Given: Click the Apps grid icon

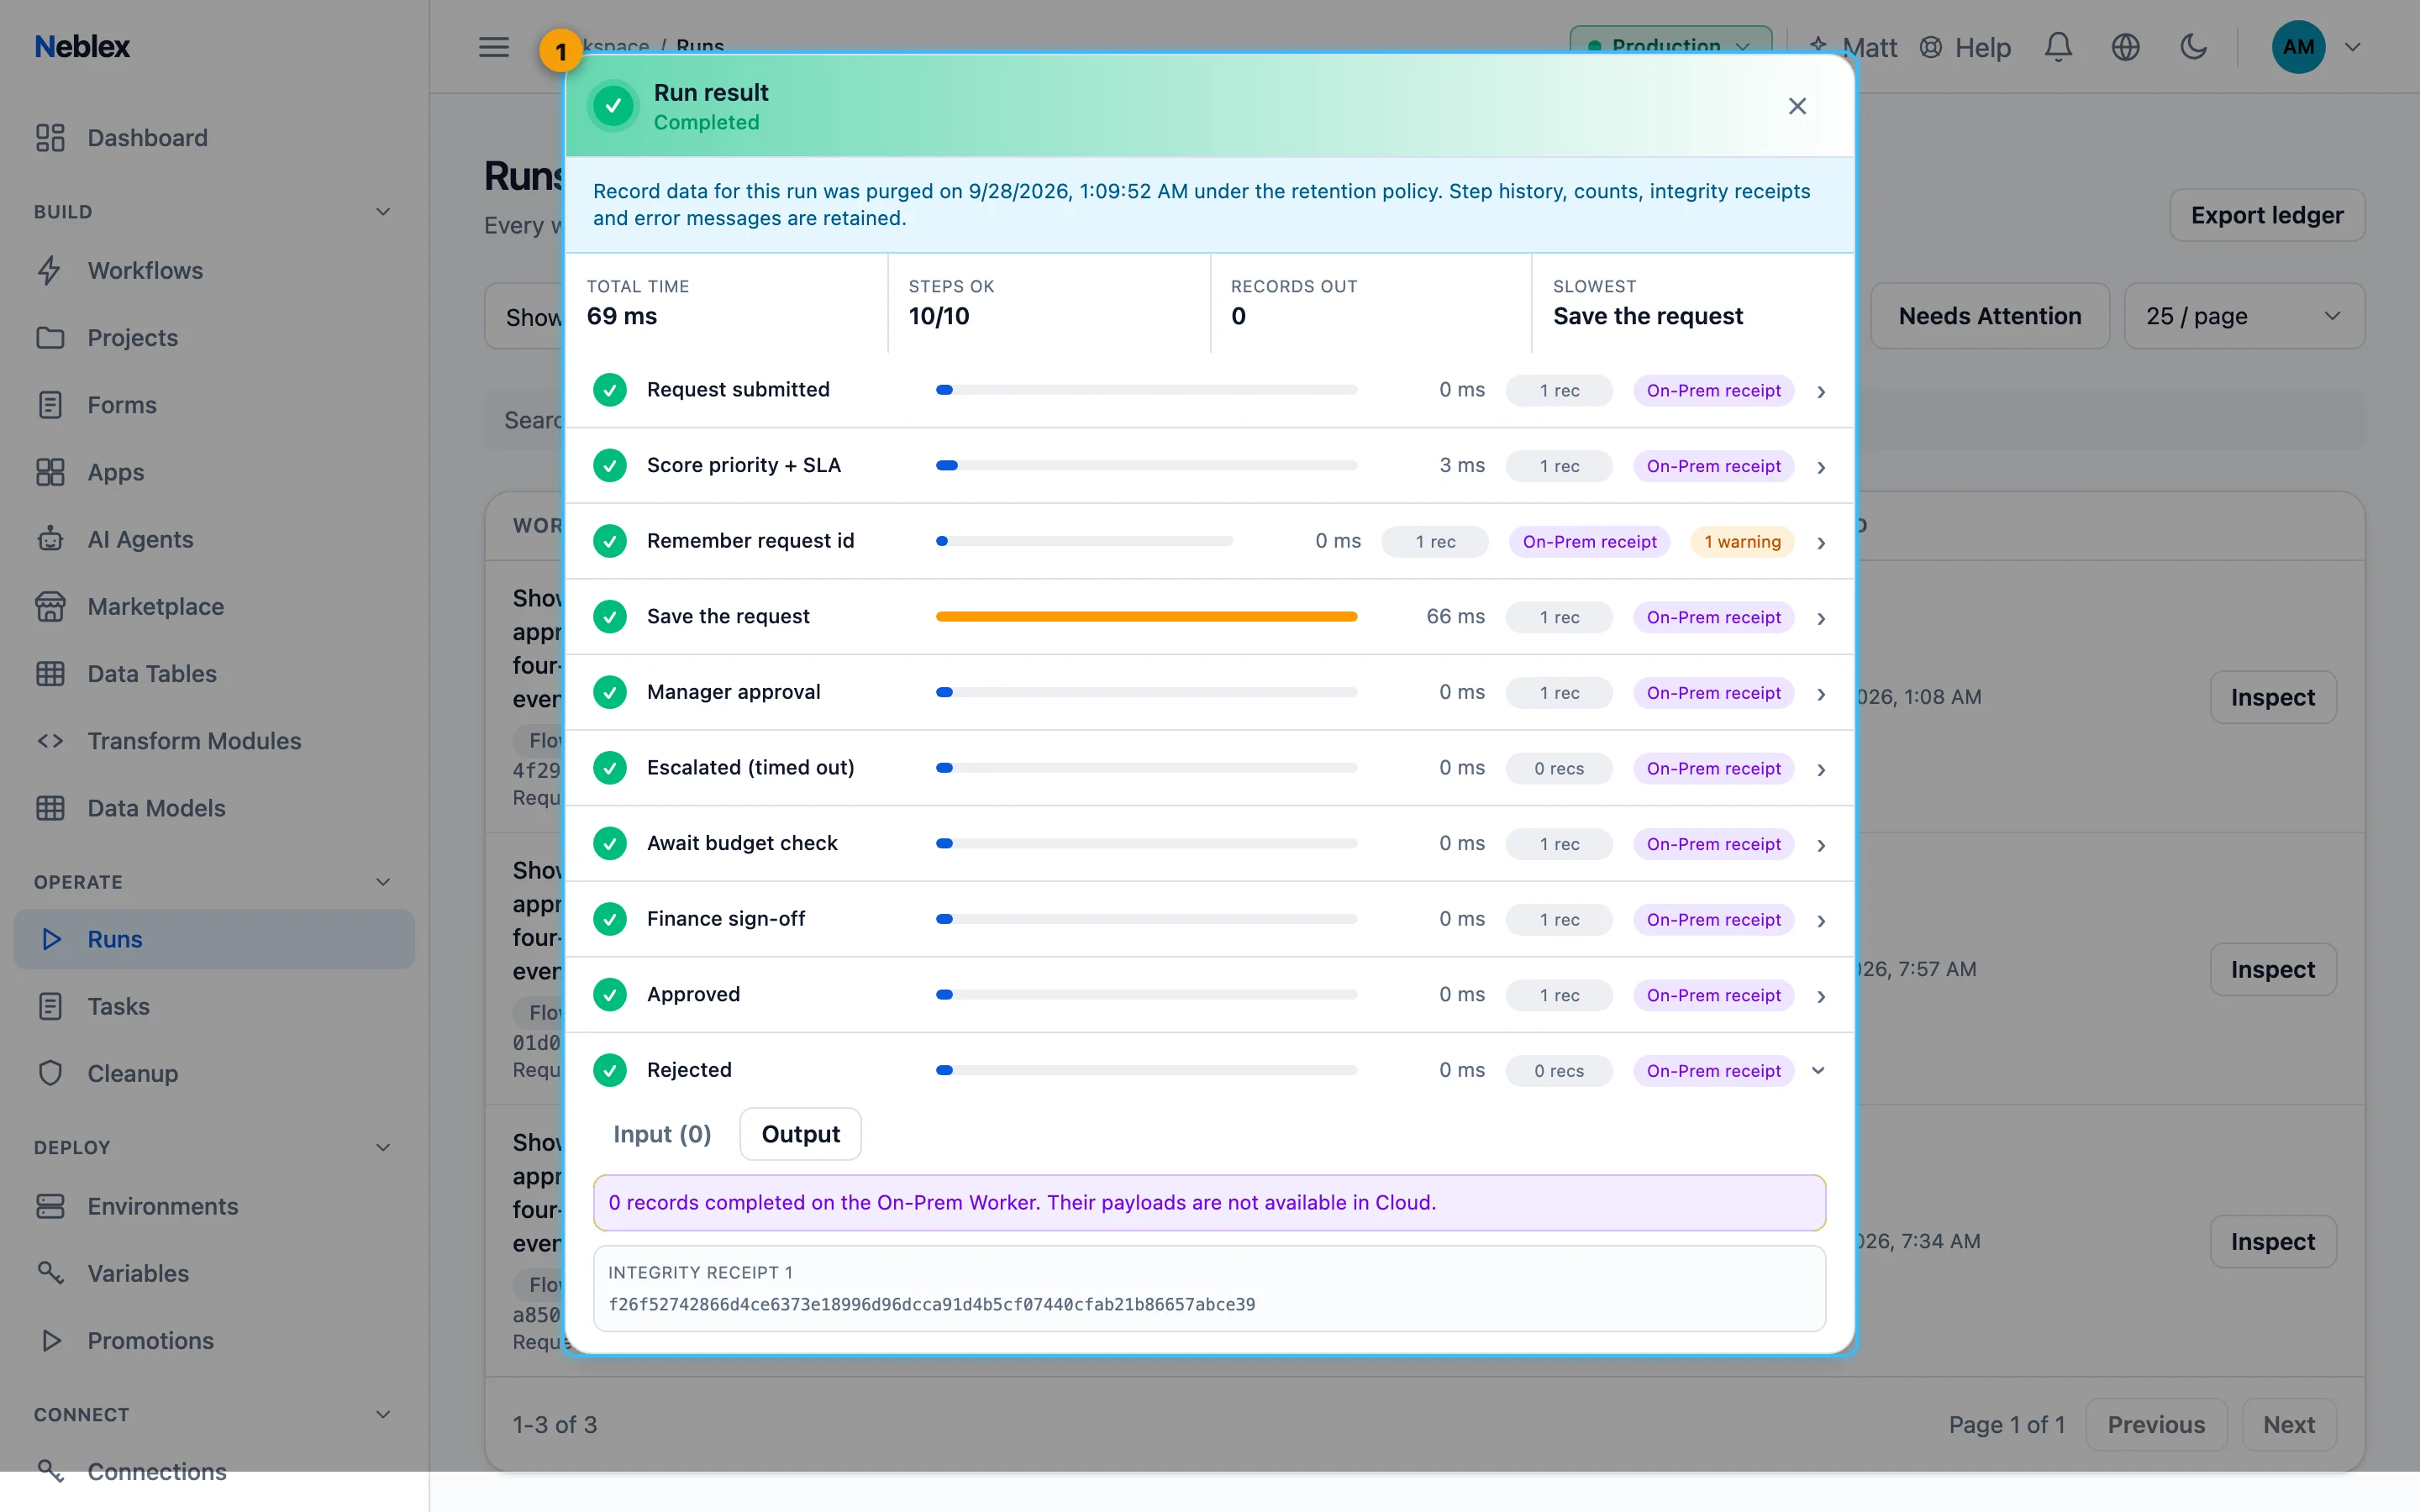Looking at the screenshot, I should [x=50, y=472].
